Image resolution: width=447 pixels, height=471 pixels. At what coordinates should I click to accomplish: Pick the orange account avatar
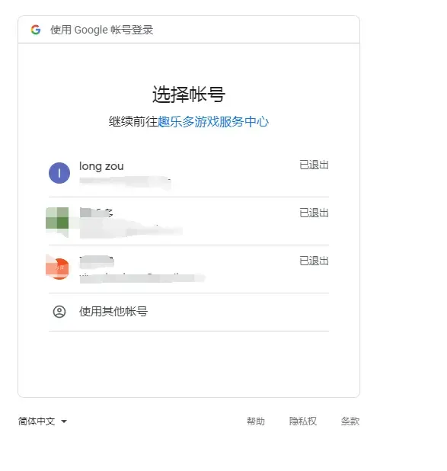click(x=58, y=268)
